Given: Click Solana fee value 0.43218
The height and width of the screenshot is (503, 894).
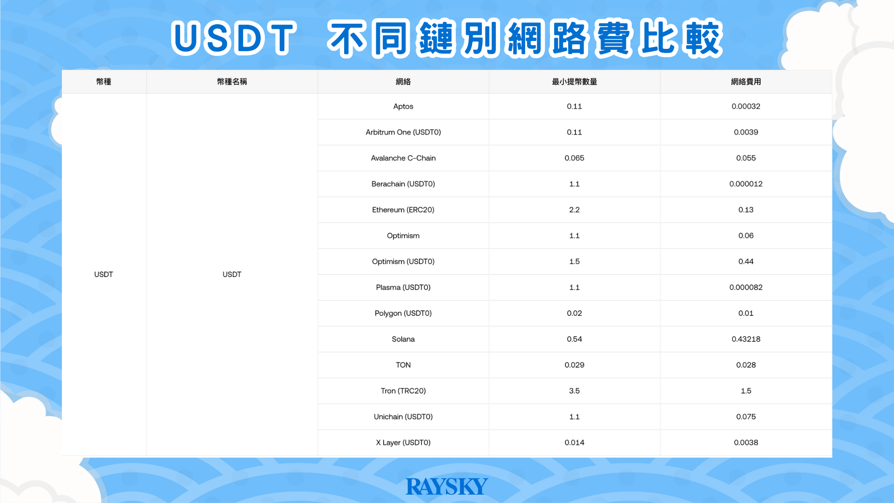Looking at the screenshot, I should pos(746,339).
